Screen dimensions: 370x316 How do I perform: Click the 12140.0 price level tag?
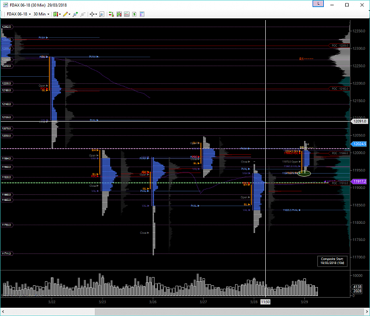point(7,104)
